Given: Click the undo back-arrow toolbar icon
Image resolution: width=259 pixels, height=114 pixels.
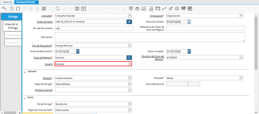Looking at the screenshot, I should click(4, 9).
